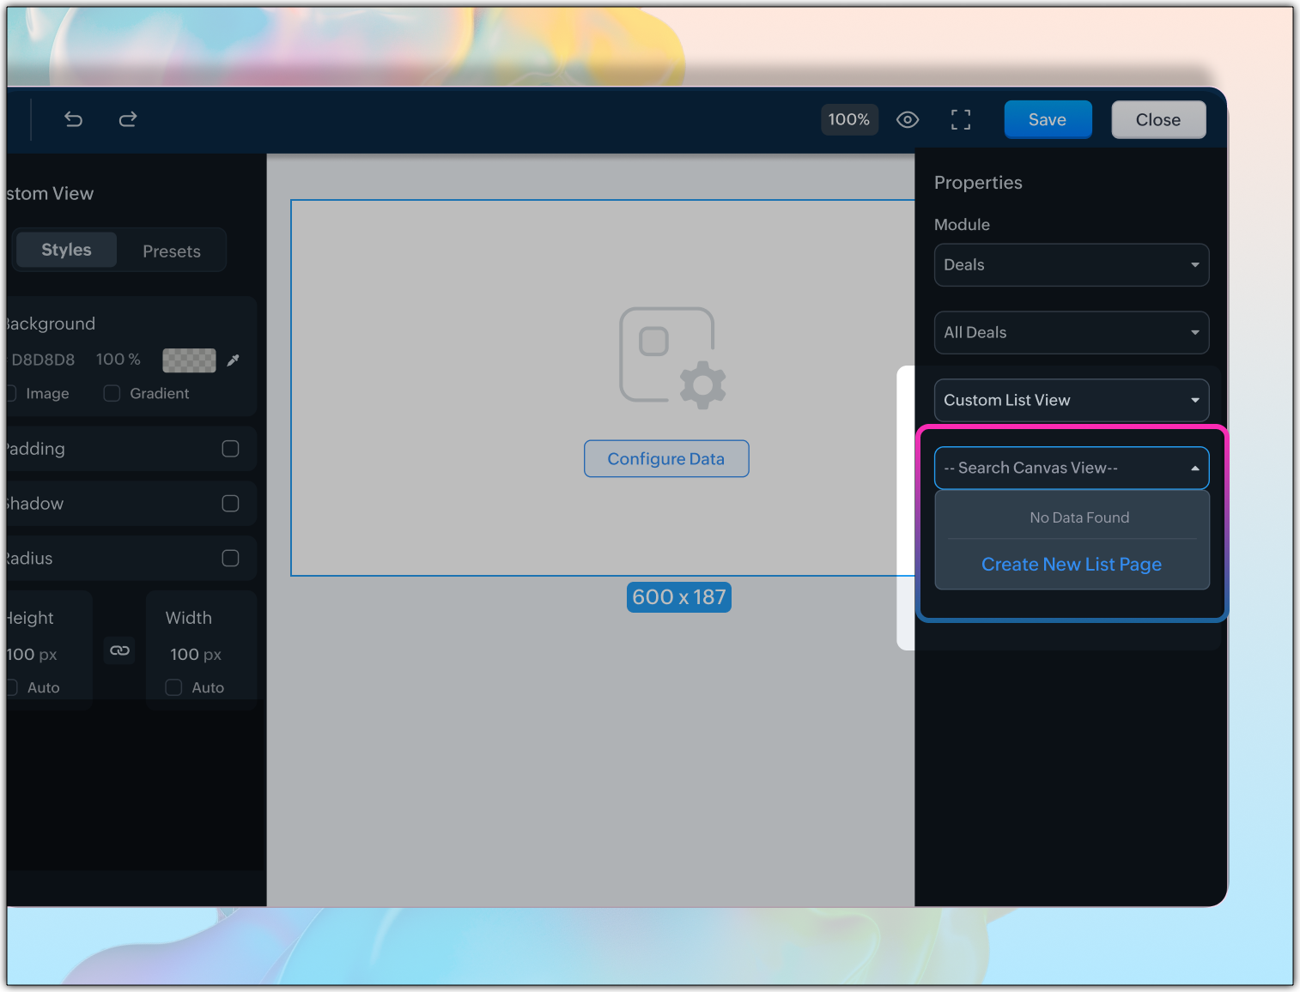
Task: Click the height-width link constraint icon
Action: click(x=120, y=650)
